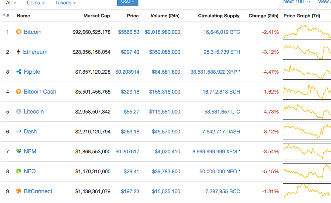Click the Bitcoin coin icon
Screen dimensions: 331x203
click(19, 32)
